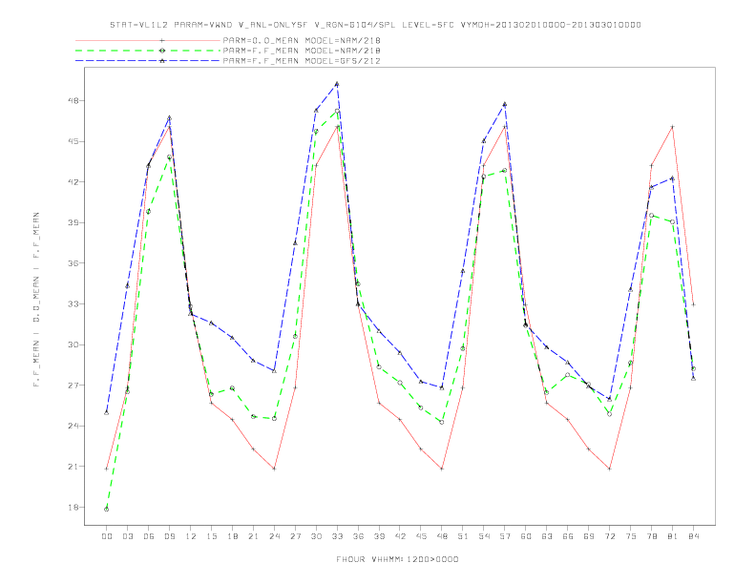Select green legend entry PARM=F.F_MEAN MODEL=NAM/218

pos(302,51)
